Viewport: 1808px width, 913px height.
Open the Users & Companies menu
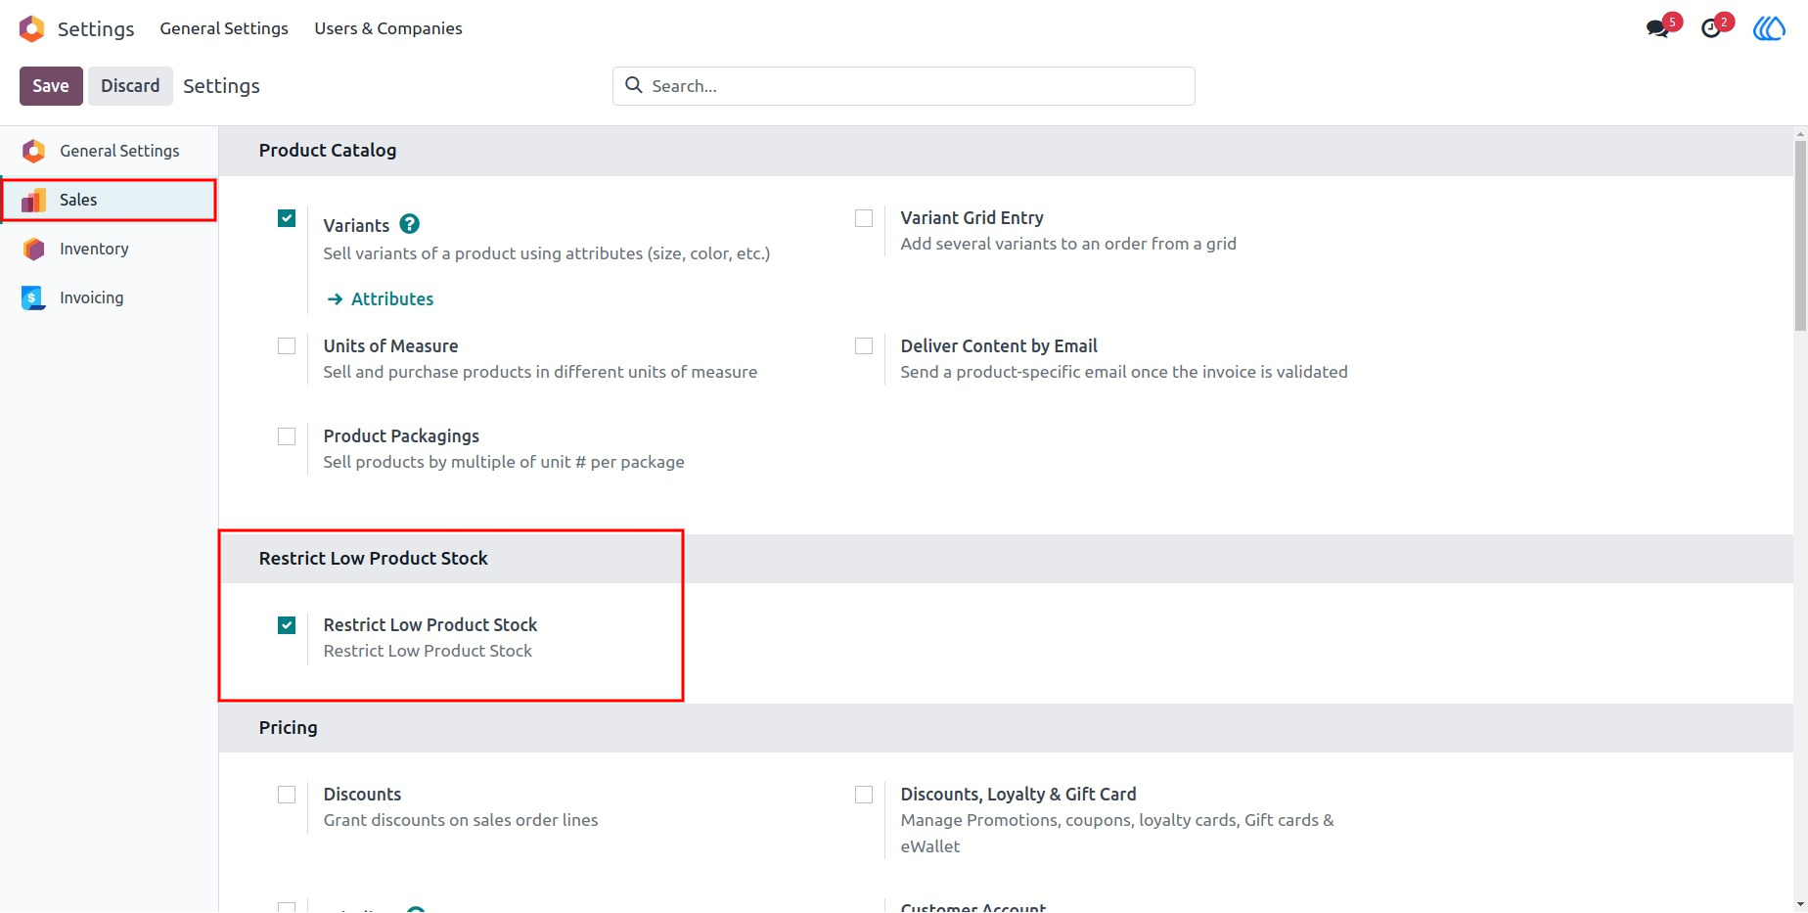coord(388,28)
